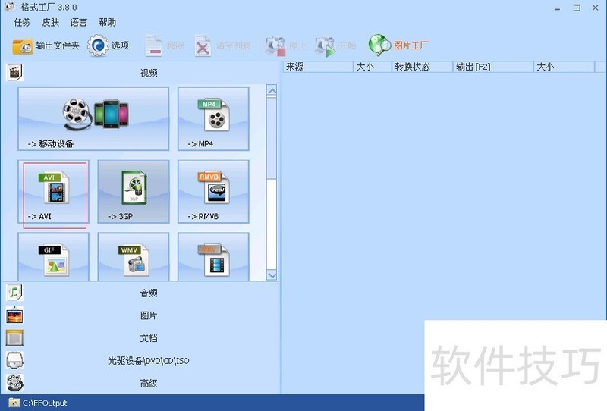Click the 格式工厂 app icon in title bar
This screenshot has width=607, height=411.
[x=10, y=7]
